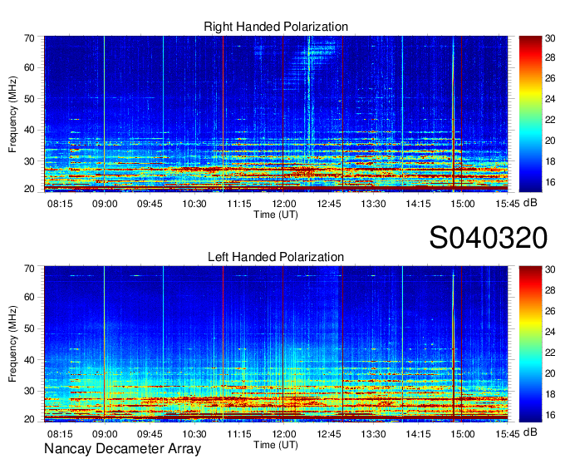Select the "S040320" observation label
The image size is (565, 459).
tap(489, 238)
